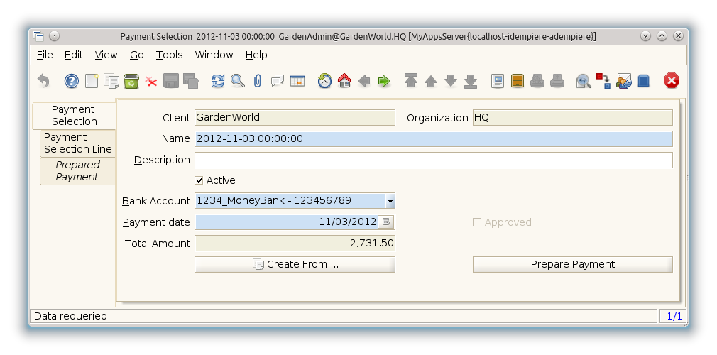This screenshot has width=717, height=355.
Task: Click into the Description text field
Action: [x=433, y=160]
